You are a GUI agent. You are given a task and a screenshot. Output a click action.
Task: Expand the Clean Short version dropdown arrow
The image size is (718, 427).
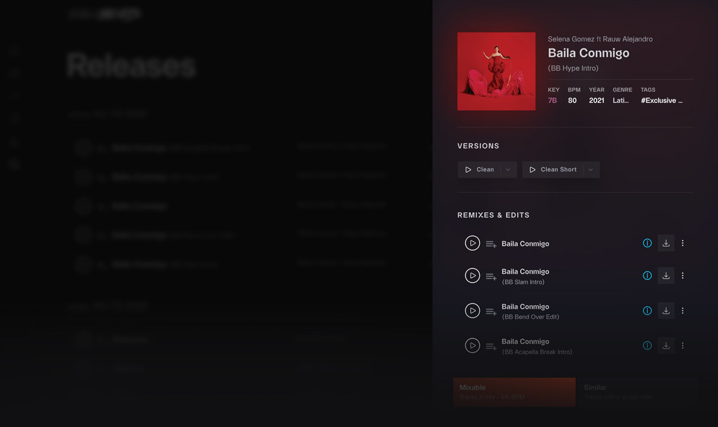(591, 170)
